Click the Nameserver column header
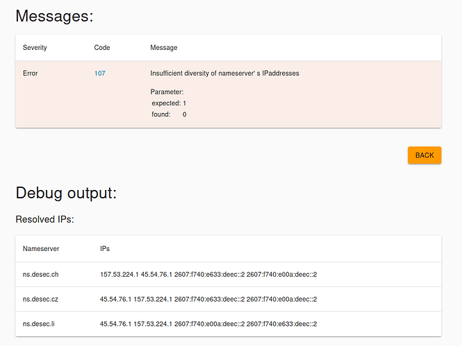This screenshot has height=346, width=462. [x=40, y=248]
